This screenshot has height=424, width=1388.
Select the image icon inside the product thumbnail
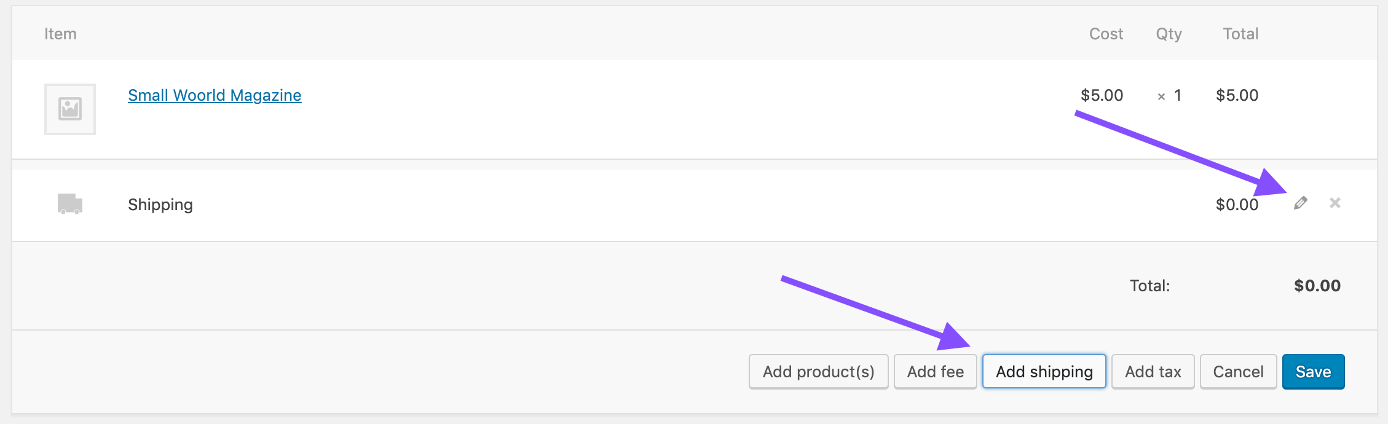coord(69,109)
